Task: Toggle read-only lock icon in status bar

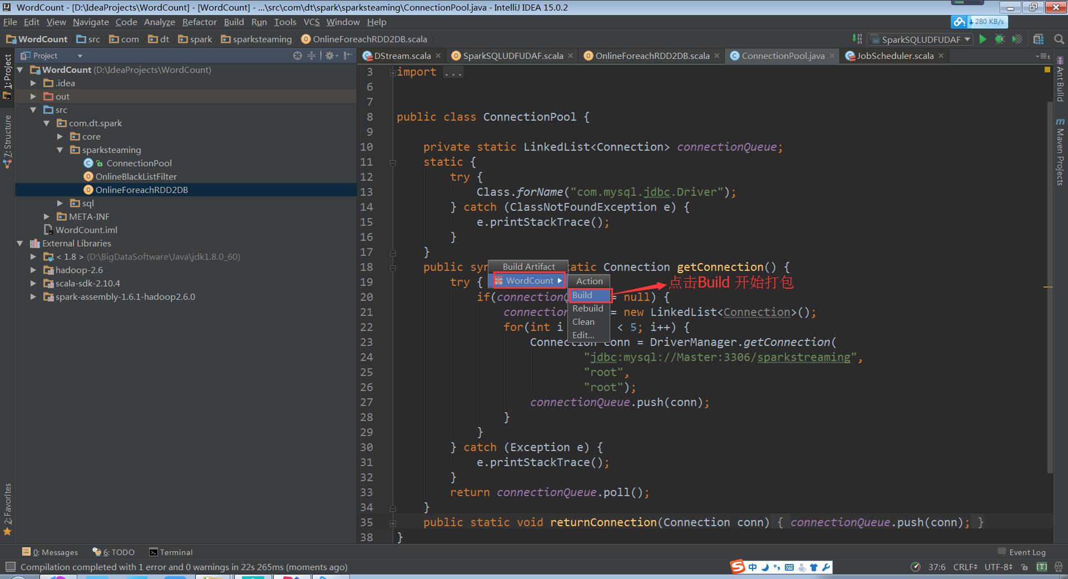Action: 1025,567
